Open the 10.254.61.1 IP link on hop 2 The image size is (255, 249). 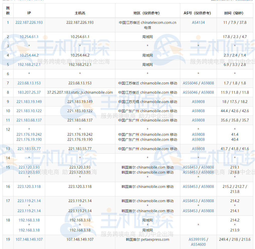pyautogui.click(x=29, y=37)
